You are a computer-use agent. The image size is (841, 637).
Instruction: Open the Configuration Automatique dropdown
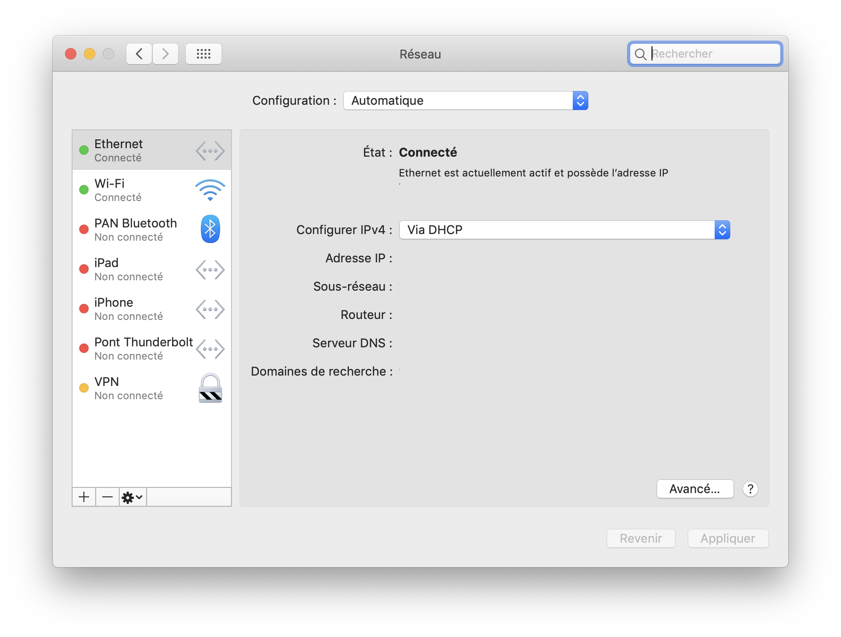[465, 101]
